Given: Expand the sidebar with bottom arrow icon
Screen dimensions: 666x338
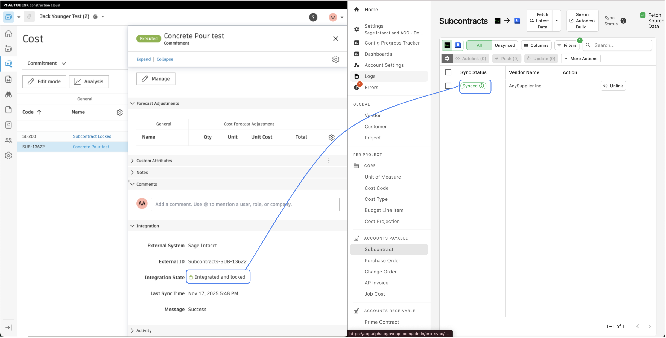Looking at the screenshot, I should click(8, 327).
